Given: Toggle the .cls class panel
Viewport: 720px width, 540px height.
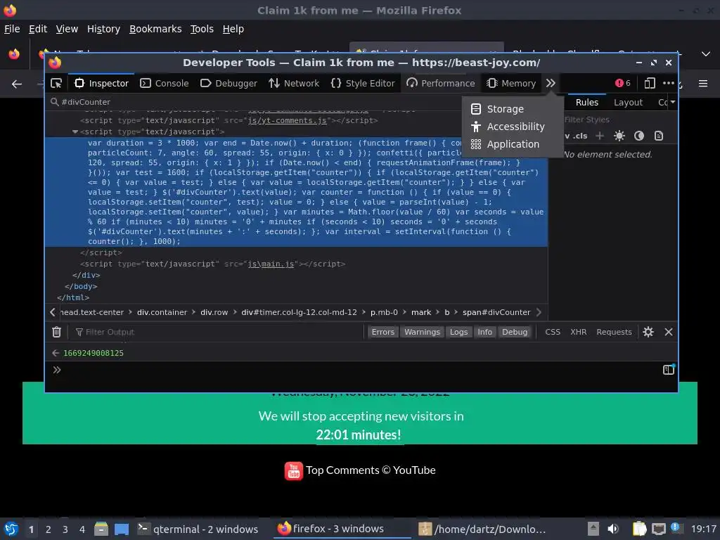Looking at the screenshot, I should (x=581, y=136).
